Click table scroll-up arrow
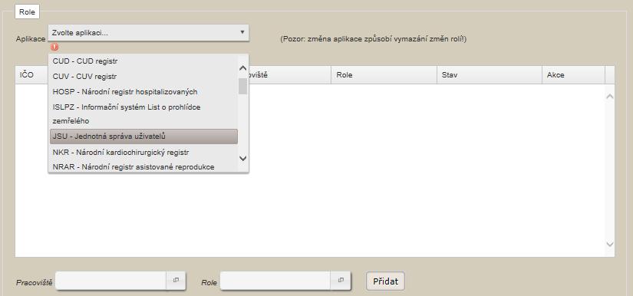The height and width of the screenshot is (296, 633). (609, 96)
